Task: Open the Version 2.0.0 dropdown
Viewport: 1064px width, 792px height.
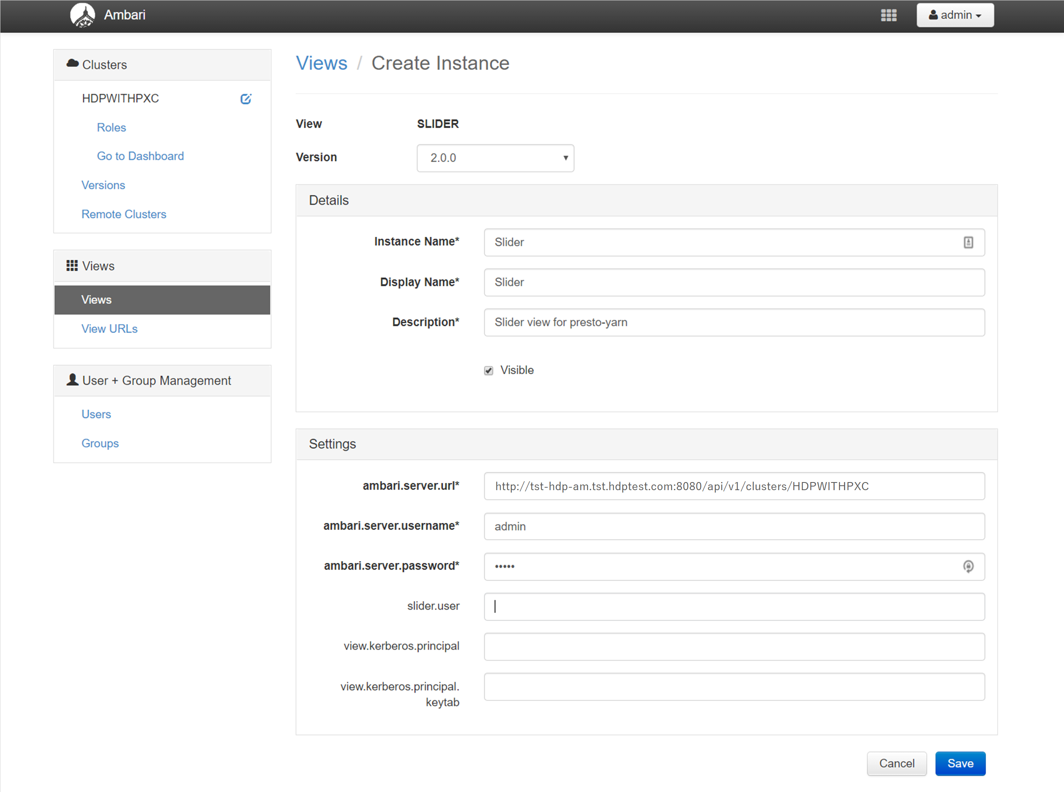Action: 495,158
